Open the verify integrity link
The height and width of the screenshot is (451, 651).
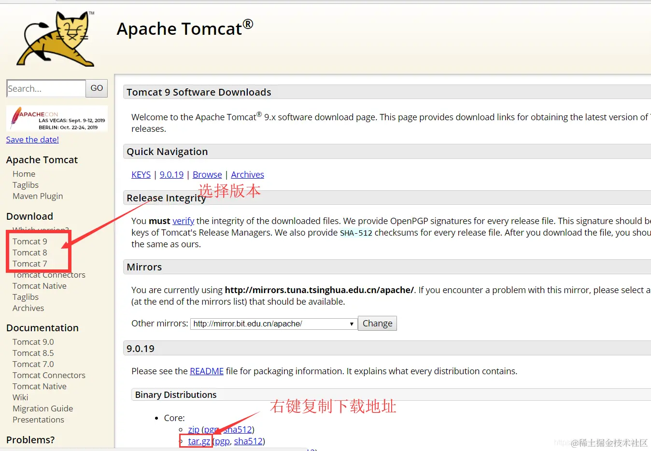pos(184,221)
